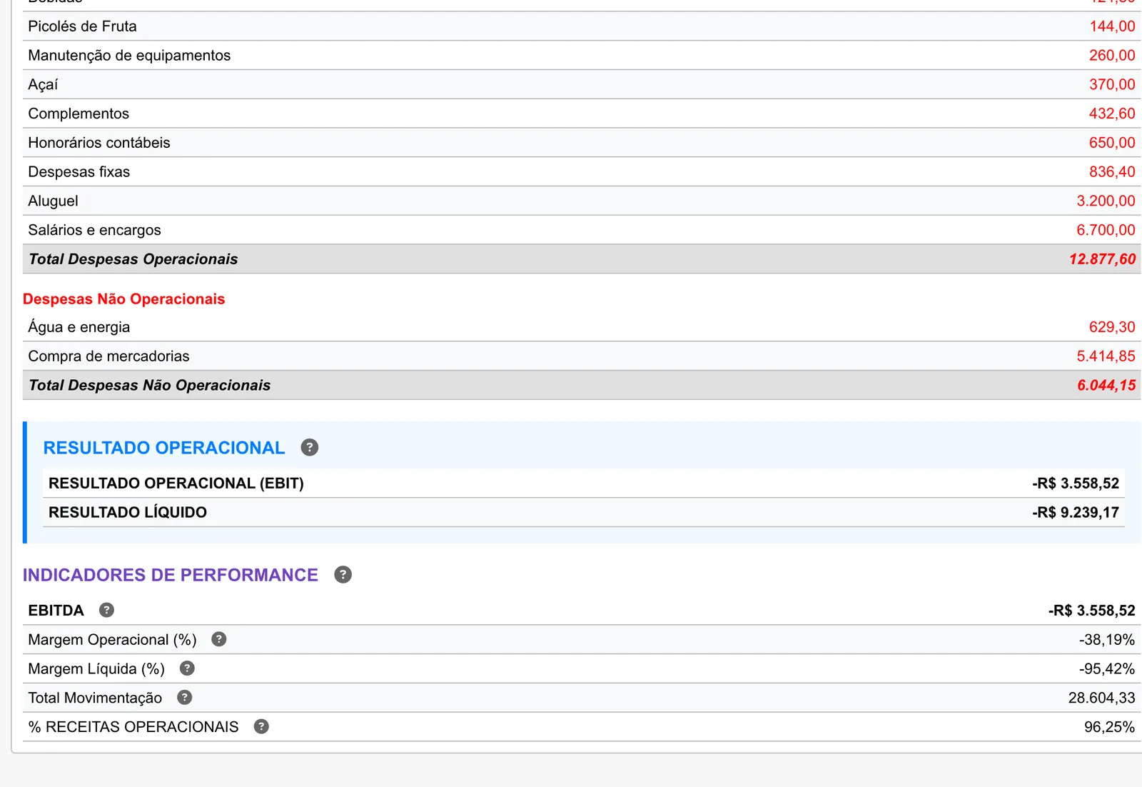The width and height of the screenshot is (1142, 787).
Task: Click Total Movimentação help icon
Action: [x=184, y=698]
